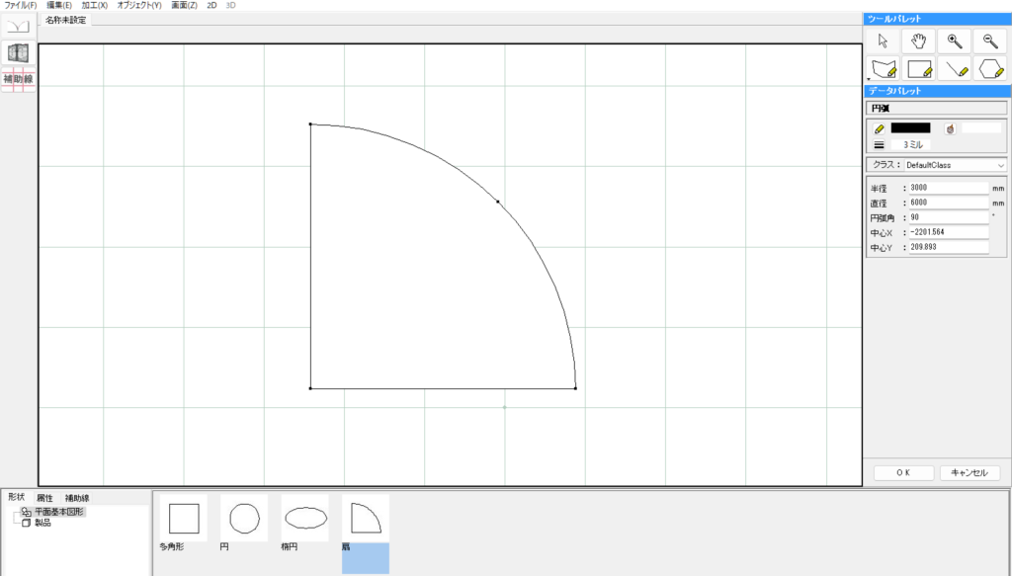Choose the line drawing tool
This screenshot has width=1012, height=576.
coord(954,69)
